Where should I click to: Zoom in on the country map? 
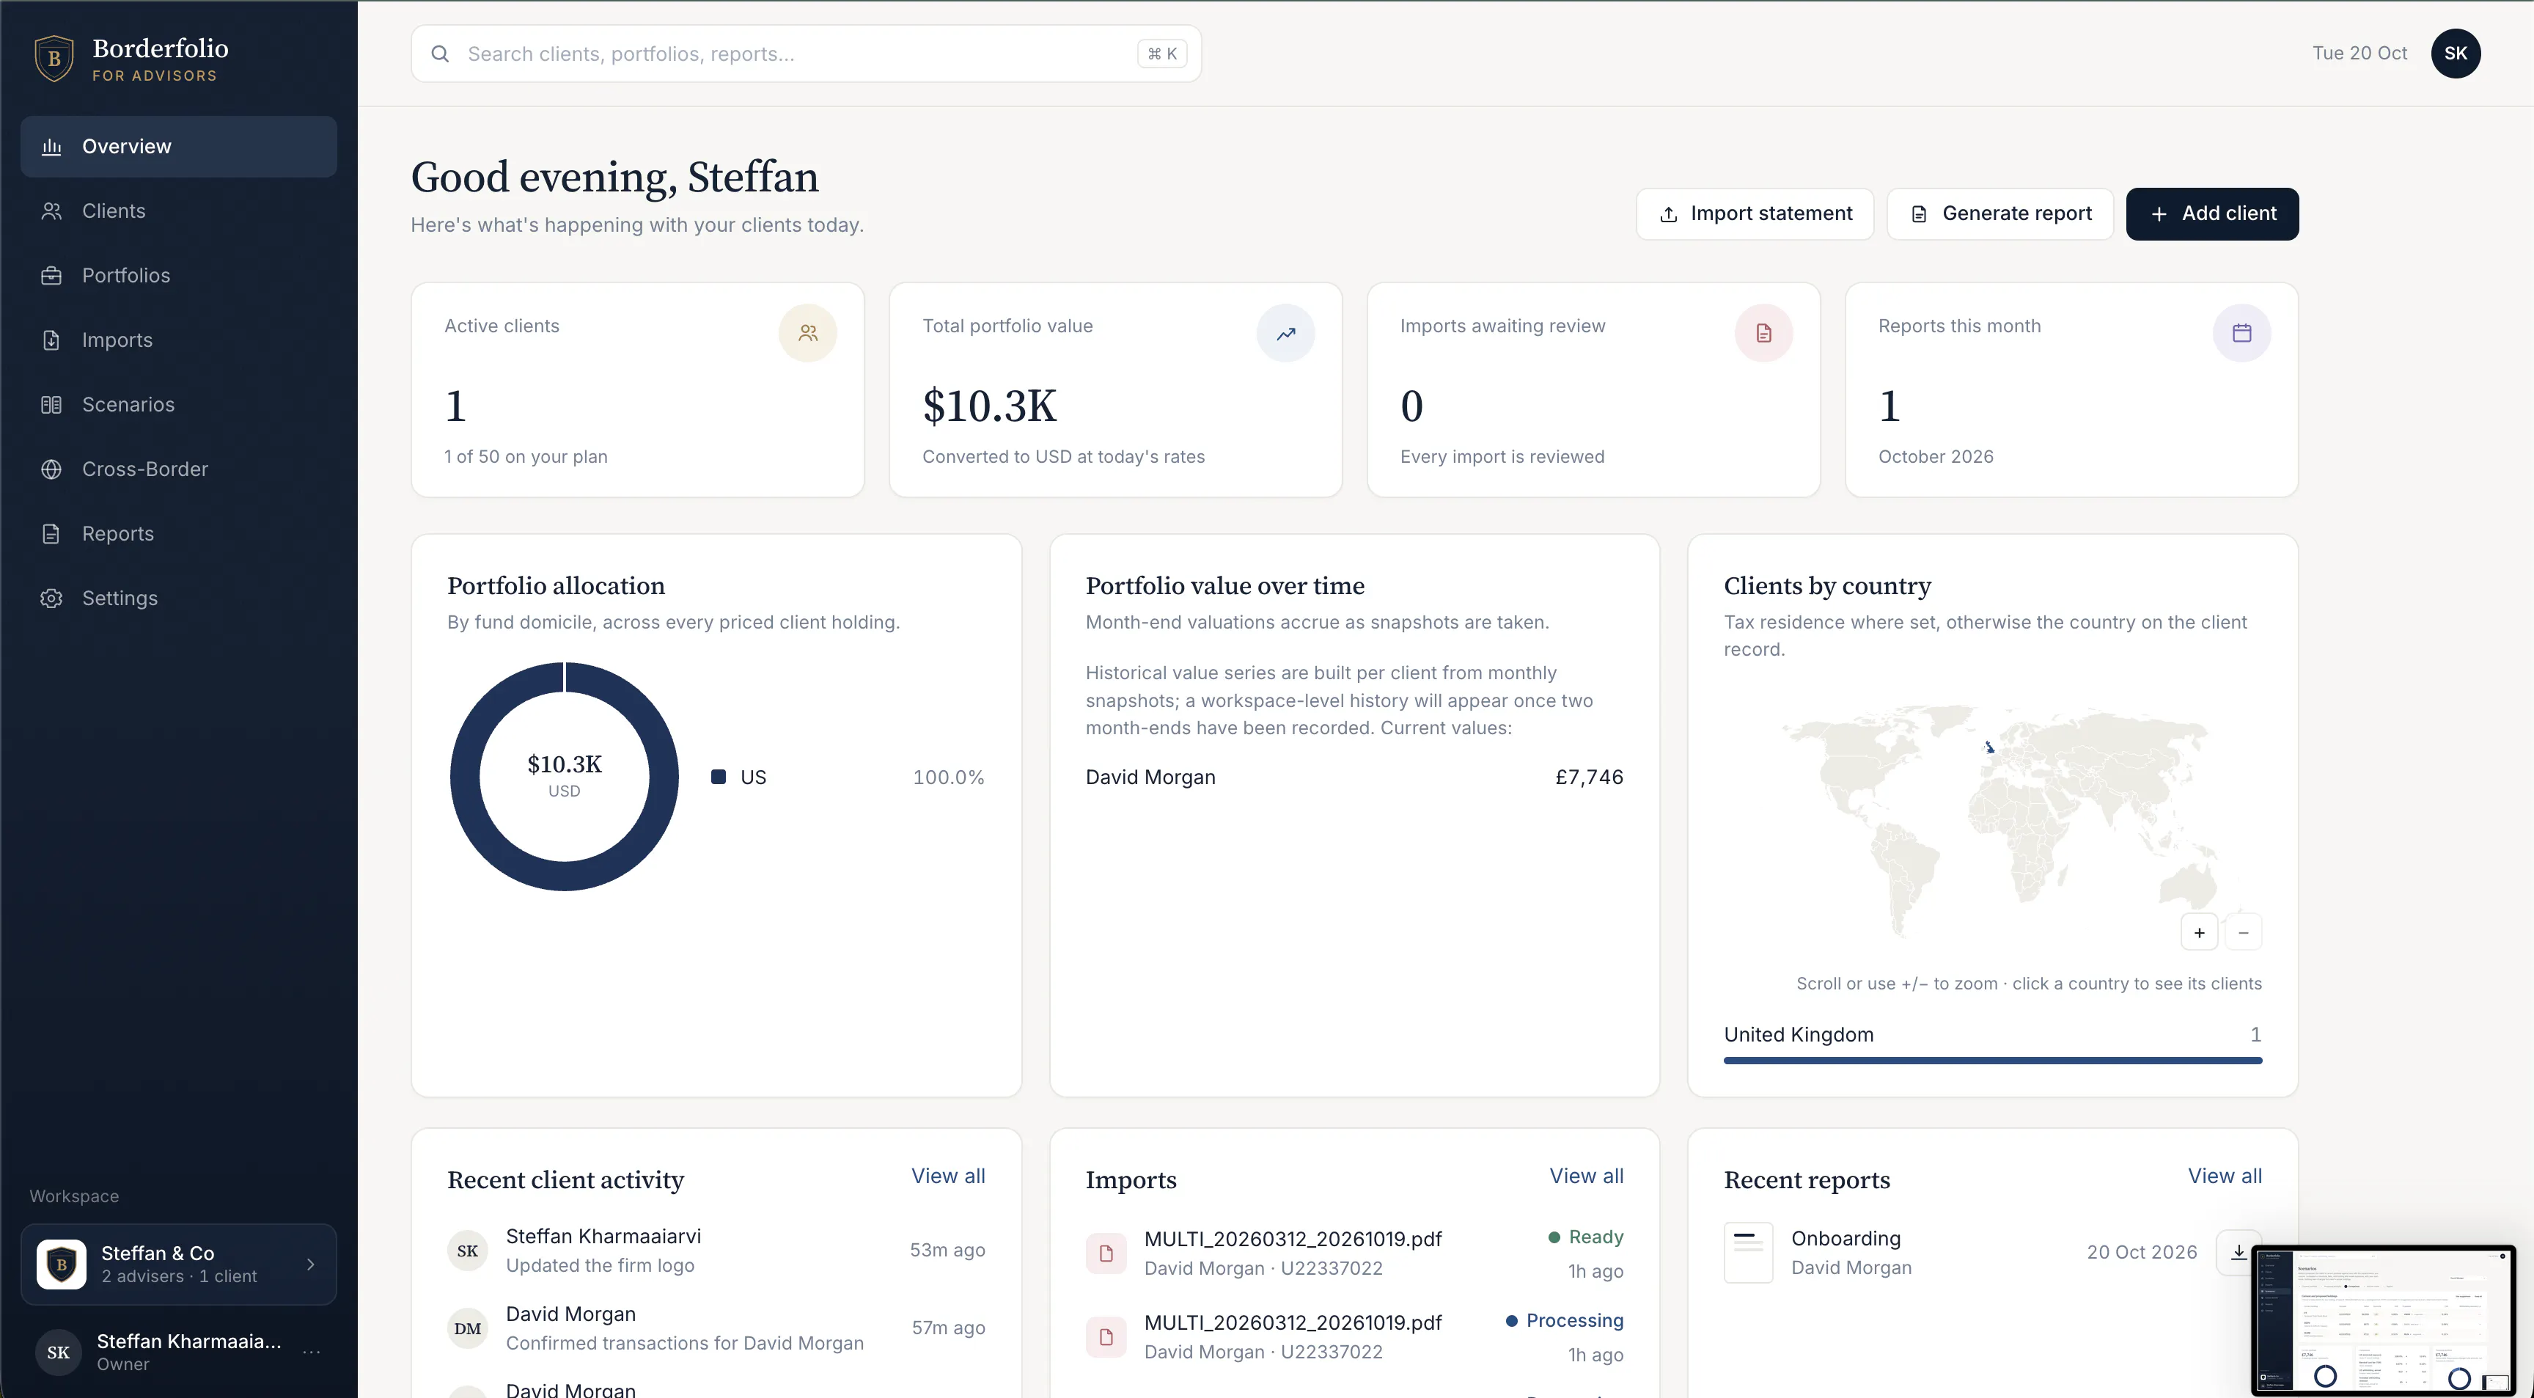coord(2200,933)
